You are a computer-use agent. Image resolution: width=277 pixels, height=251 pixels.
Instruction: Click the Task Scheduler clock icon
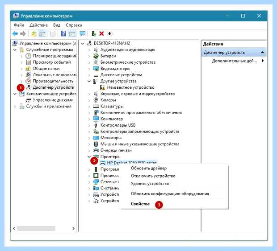28,56
